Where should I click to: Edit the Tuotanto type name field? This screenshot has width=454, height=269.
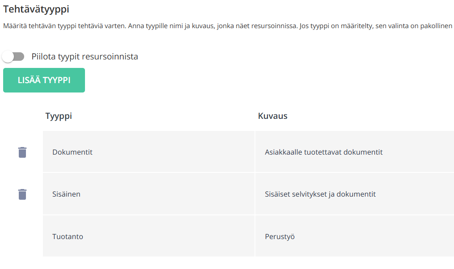tap(149, 236)
